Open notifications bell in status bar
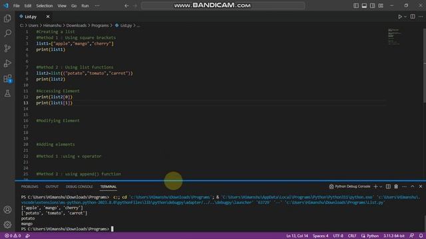Screen dimensions: 426x239 coord(421,236)
